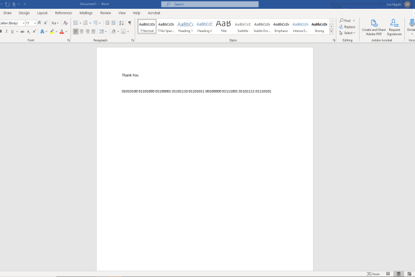Open the References tab

click(64, 13)
